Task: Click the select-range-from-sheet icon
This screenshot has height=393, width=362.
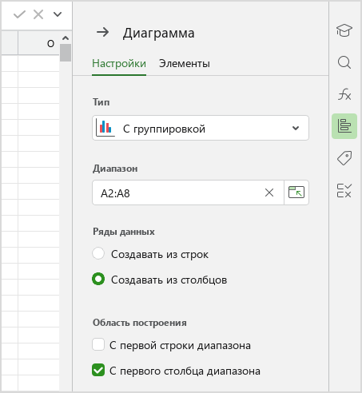Action: coord(296,193)
